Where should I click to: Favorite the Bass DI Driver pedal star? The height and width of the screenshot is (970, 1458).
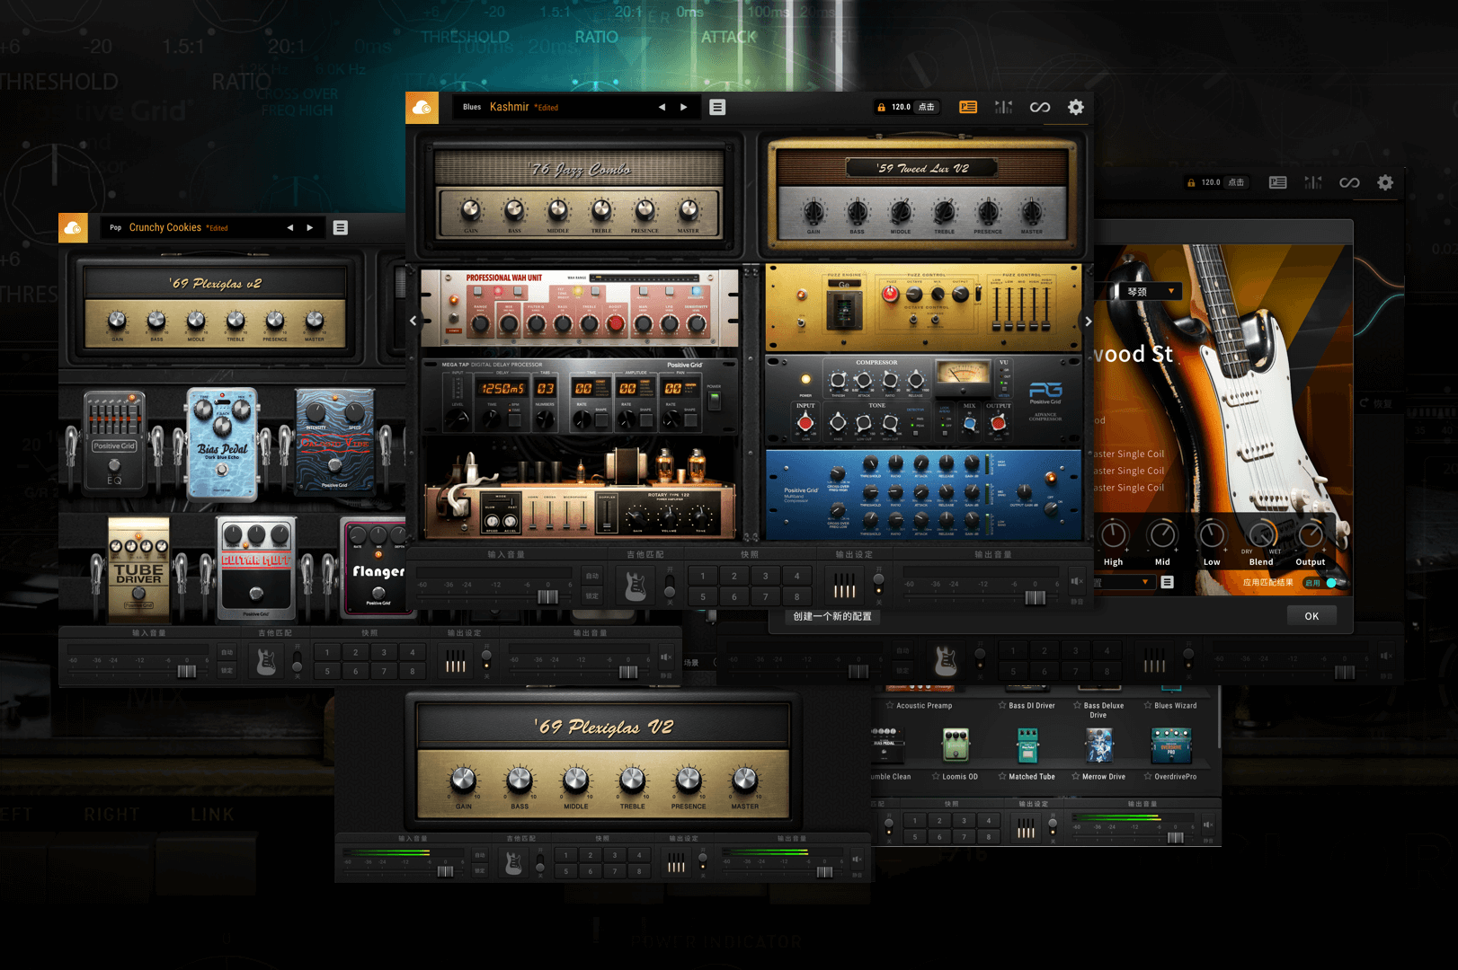[x=1002, y=706]
